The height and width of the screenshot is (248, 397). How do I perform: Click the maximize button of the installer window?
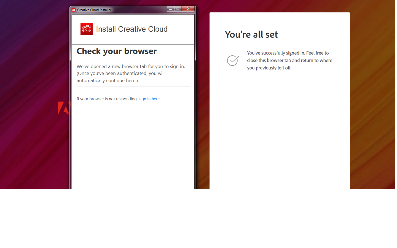[178, 9]
